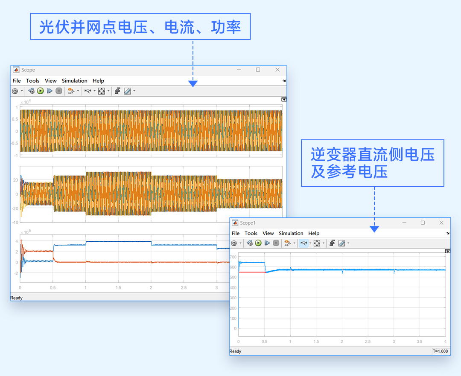This screenshot has width=461, height=376.
Task: Expand gear settings dropdown arrow in Scope1 window
Action: tap(240, 243)
